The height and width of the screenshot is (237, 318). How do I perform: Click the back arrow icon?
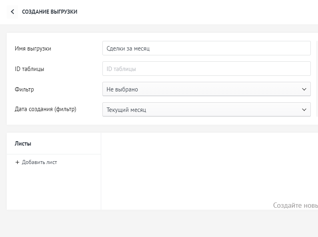pos(12,12)
